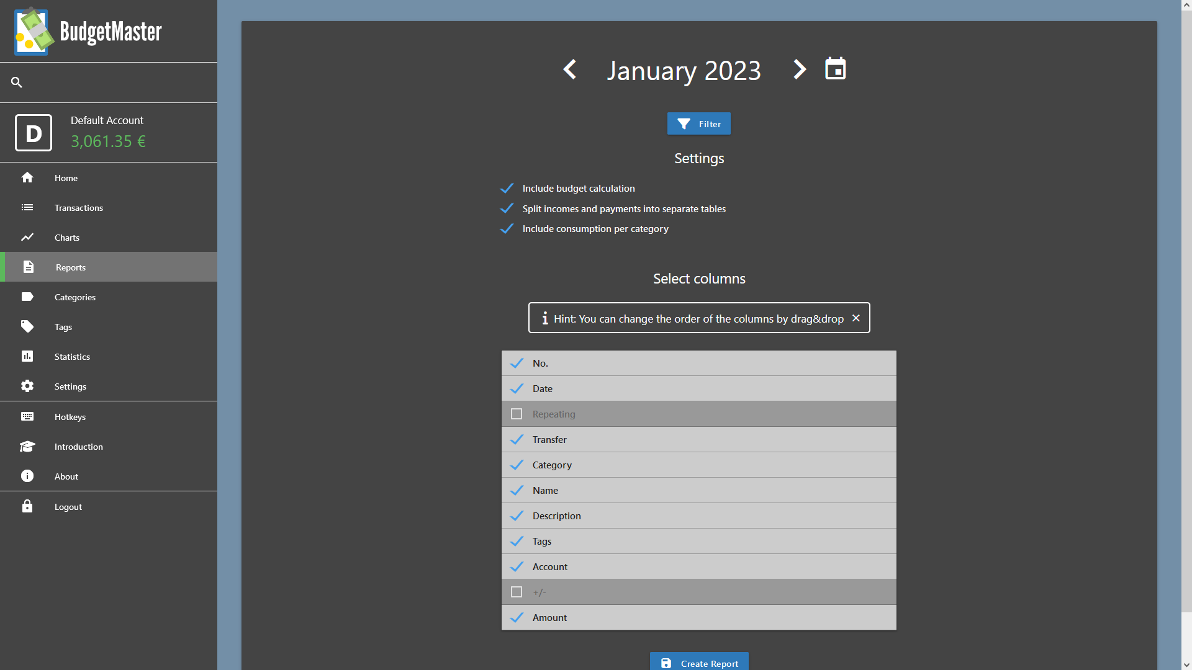Click the Default Account name
The image size is (1192, 670).
click(107, 120)
